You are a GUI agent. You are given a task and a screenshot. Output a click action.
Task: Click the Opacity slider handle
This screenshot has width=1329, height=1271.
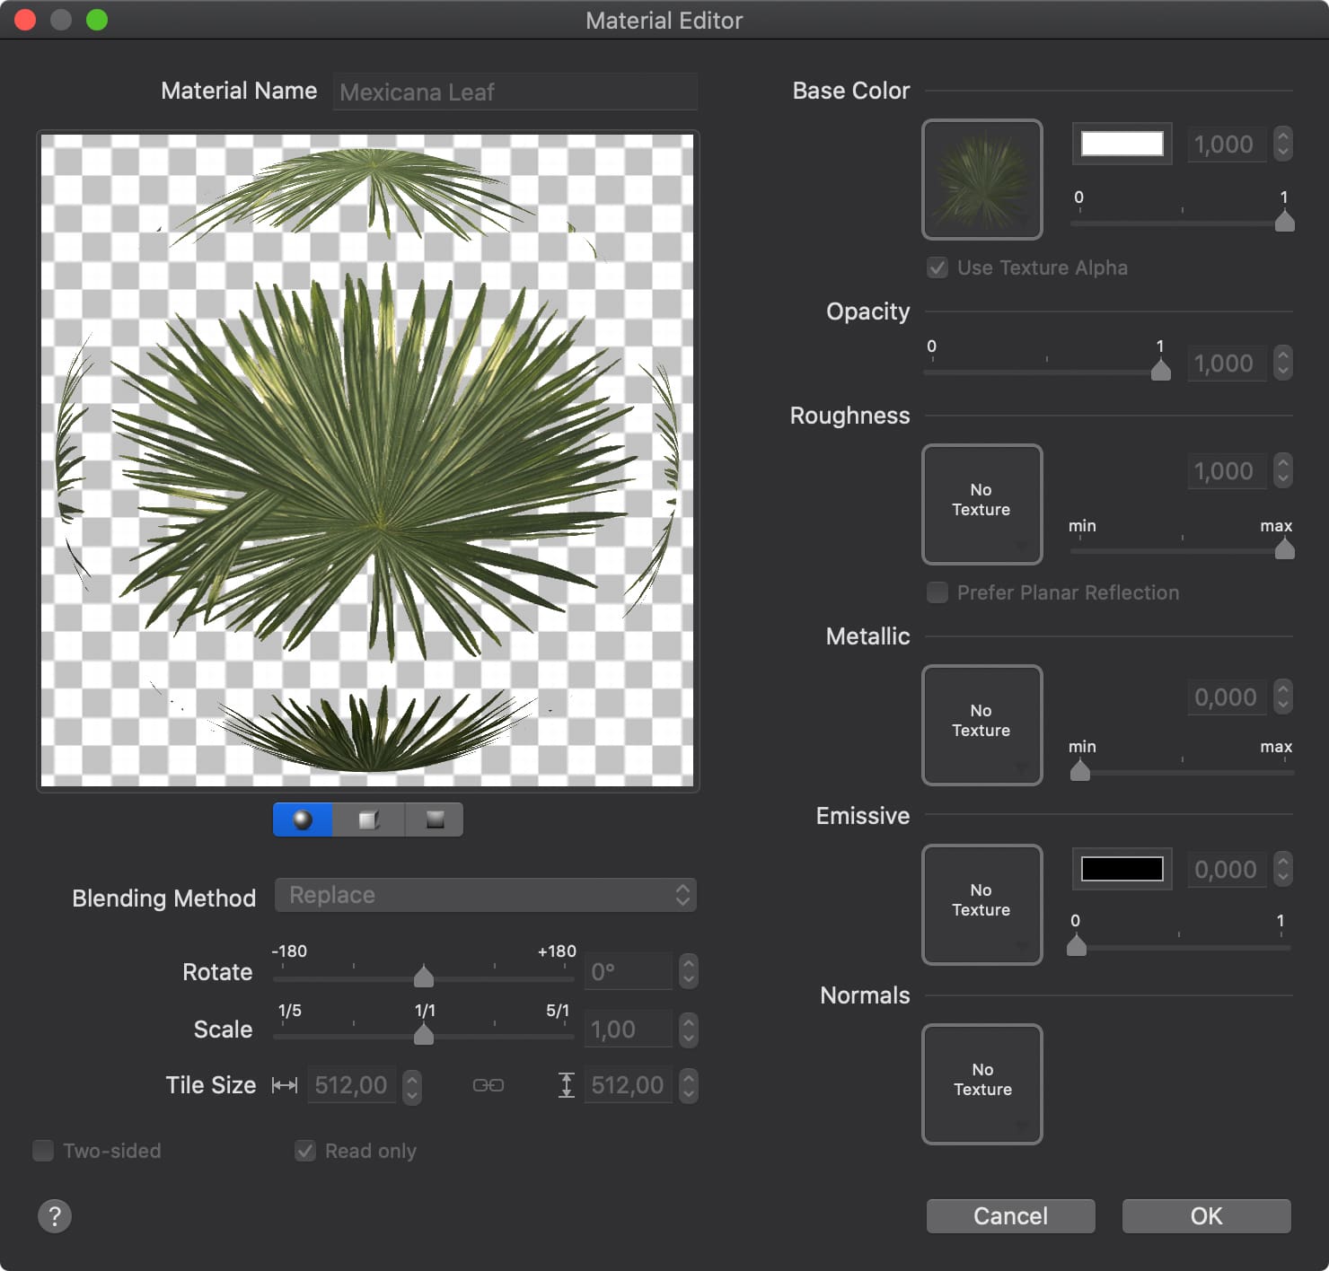(x=1161, y=370)
